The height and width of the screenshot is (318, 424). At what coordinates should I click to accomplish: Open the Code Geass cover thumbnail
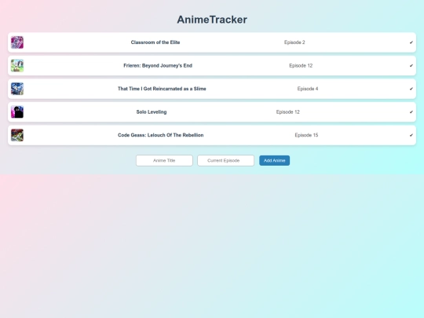(x=17, y=135)
